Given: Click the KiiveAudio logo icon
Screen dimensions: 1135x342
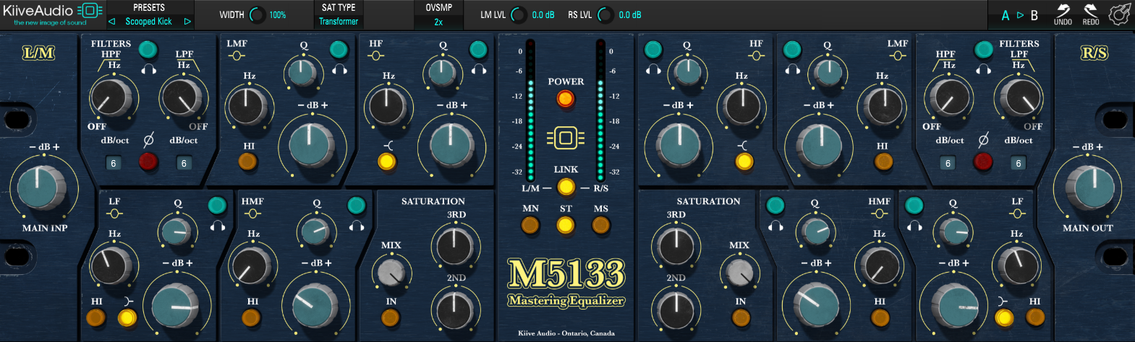Looking at the screenshot, I should pos(90,10).
